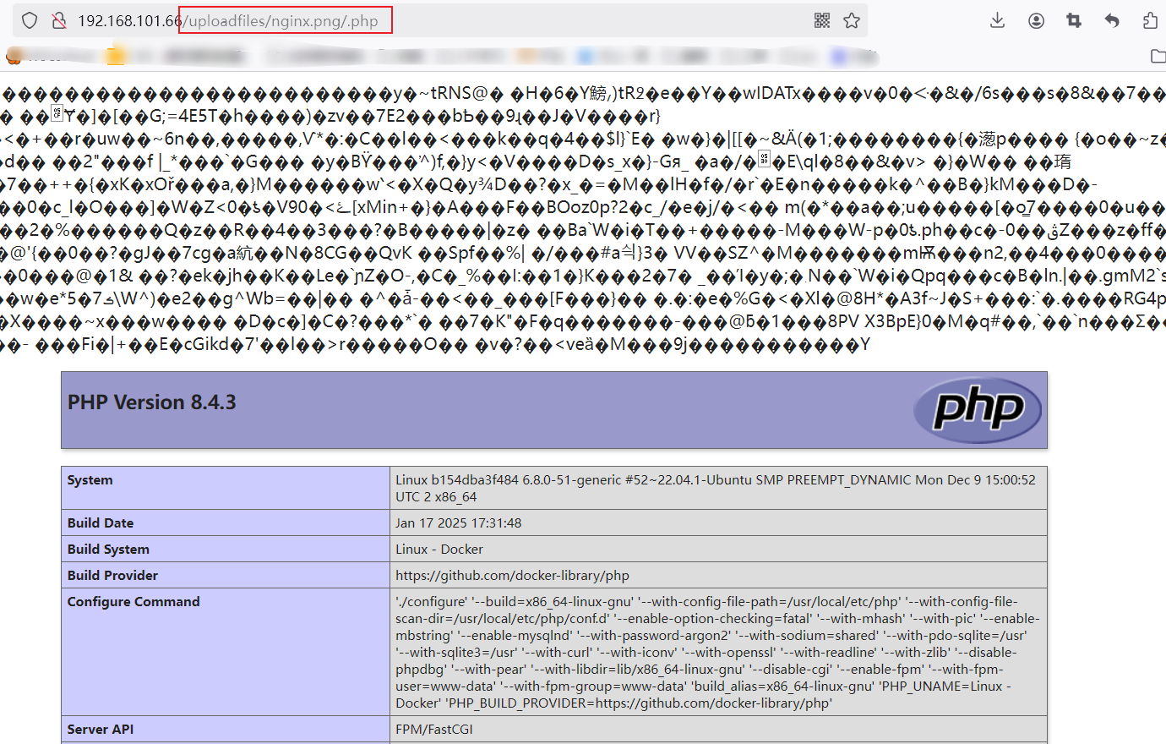Select the Linux - Docker value
Screen dimensions: 1166x744
(x=439, y=550)
